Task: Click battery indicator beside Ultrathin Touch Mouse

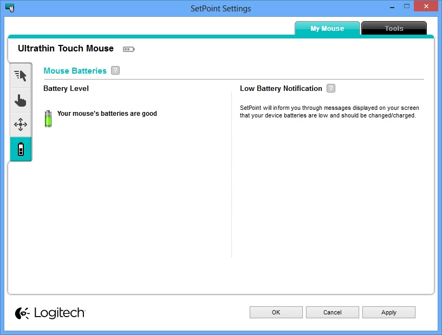Action: click(x=129, y=49)
